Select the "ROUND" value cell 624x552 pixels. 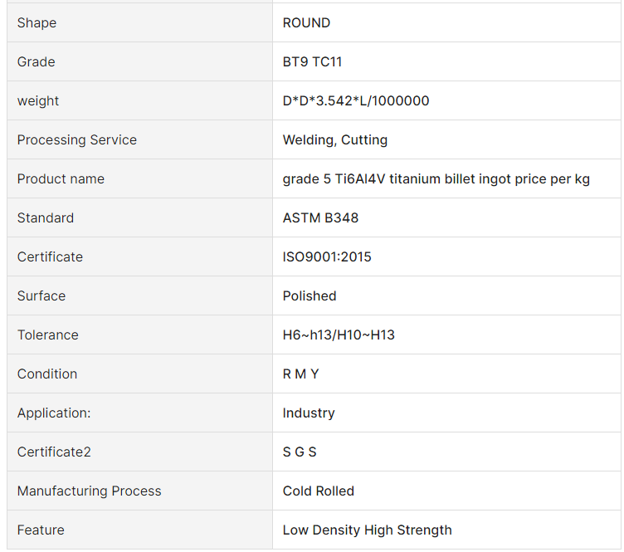tap(306, 23)
